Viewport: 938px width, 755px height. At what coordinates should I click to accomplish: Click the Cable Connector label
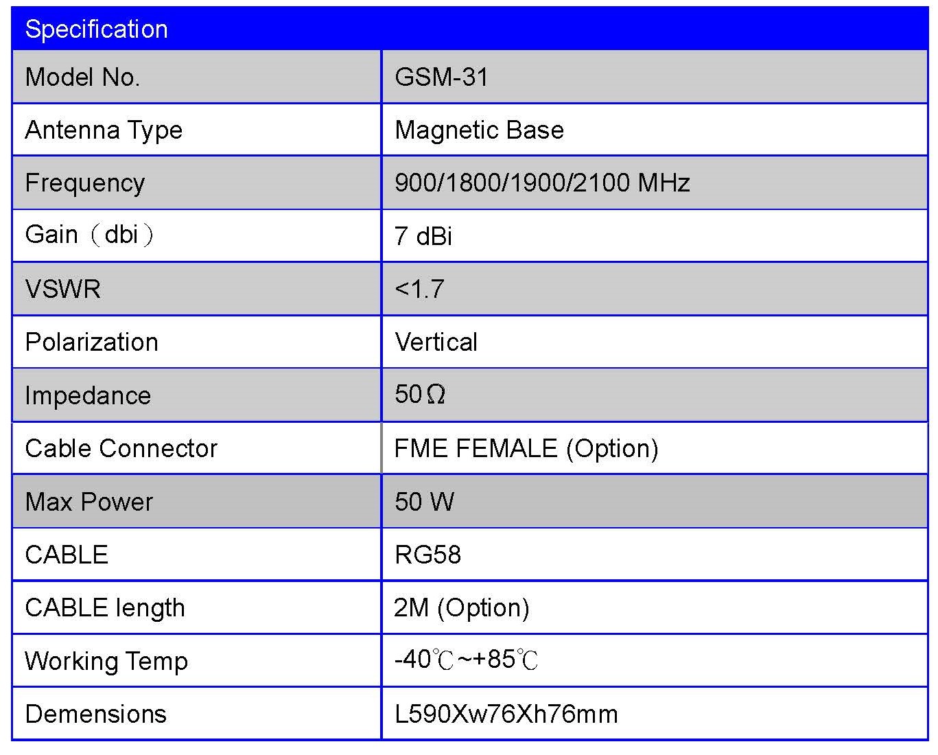[121, 448]
